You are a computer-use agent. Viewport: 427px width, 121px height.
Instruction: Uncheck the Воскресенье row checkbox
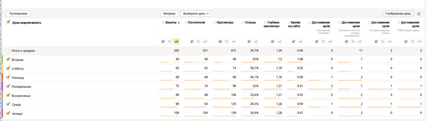click(8, 95)
